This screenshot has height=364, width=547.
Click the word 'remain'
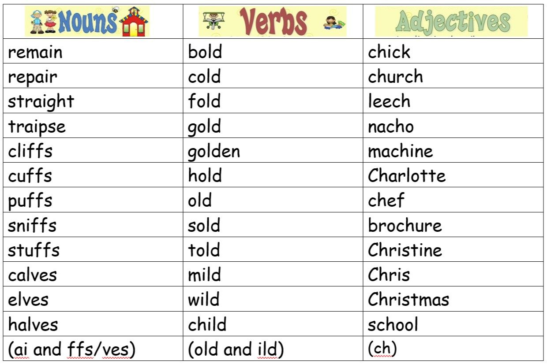[x=35, y=52]
